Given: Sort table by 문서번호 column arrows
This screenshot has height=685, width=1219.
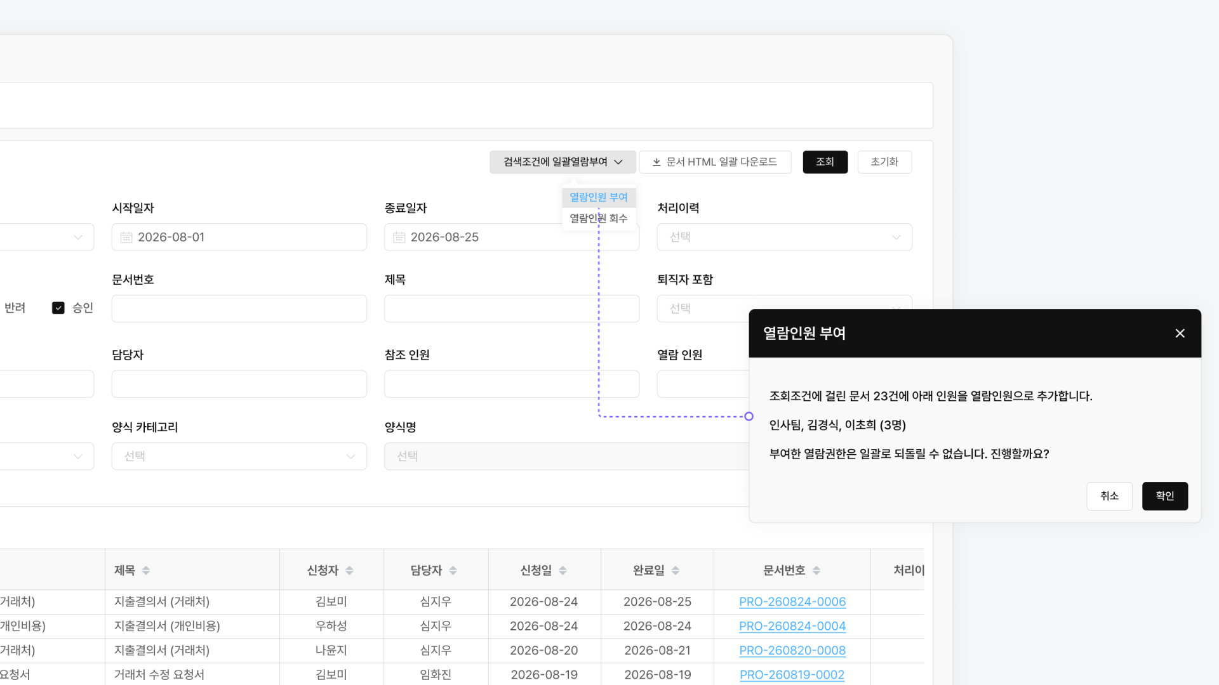Looking at the screenshot, I should pyautogui.click(x=816, y=570).
